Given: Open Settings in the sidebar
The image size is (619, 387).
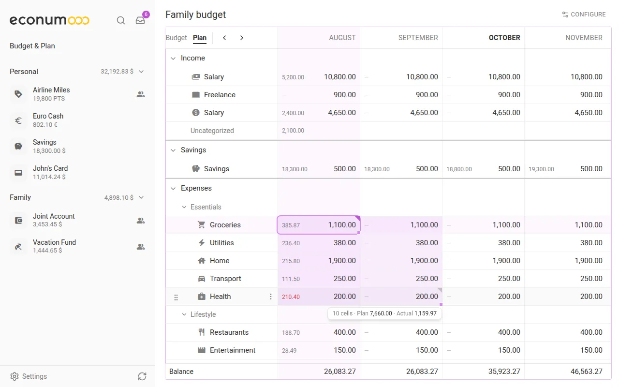Looking at the screenshot, I should click(x=29, y=376).
